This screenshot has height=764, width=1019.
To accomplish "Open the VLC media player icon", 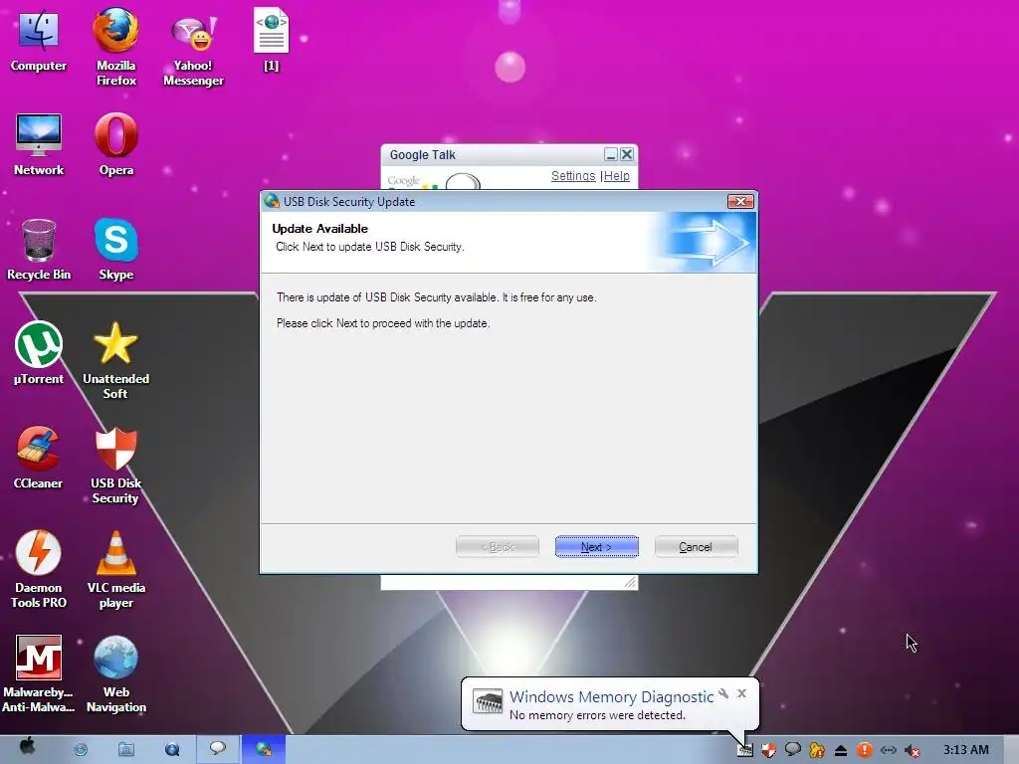I will click(115, 569).
